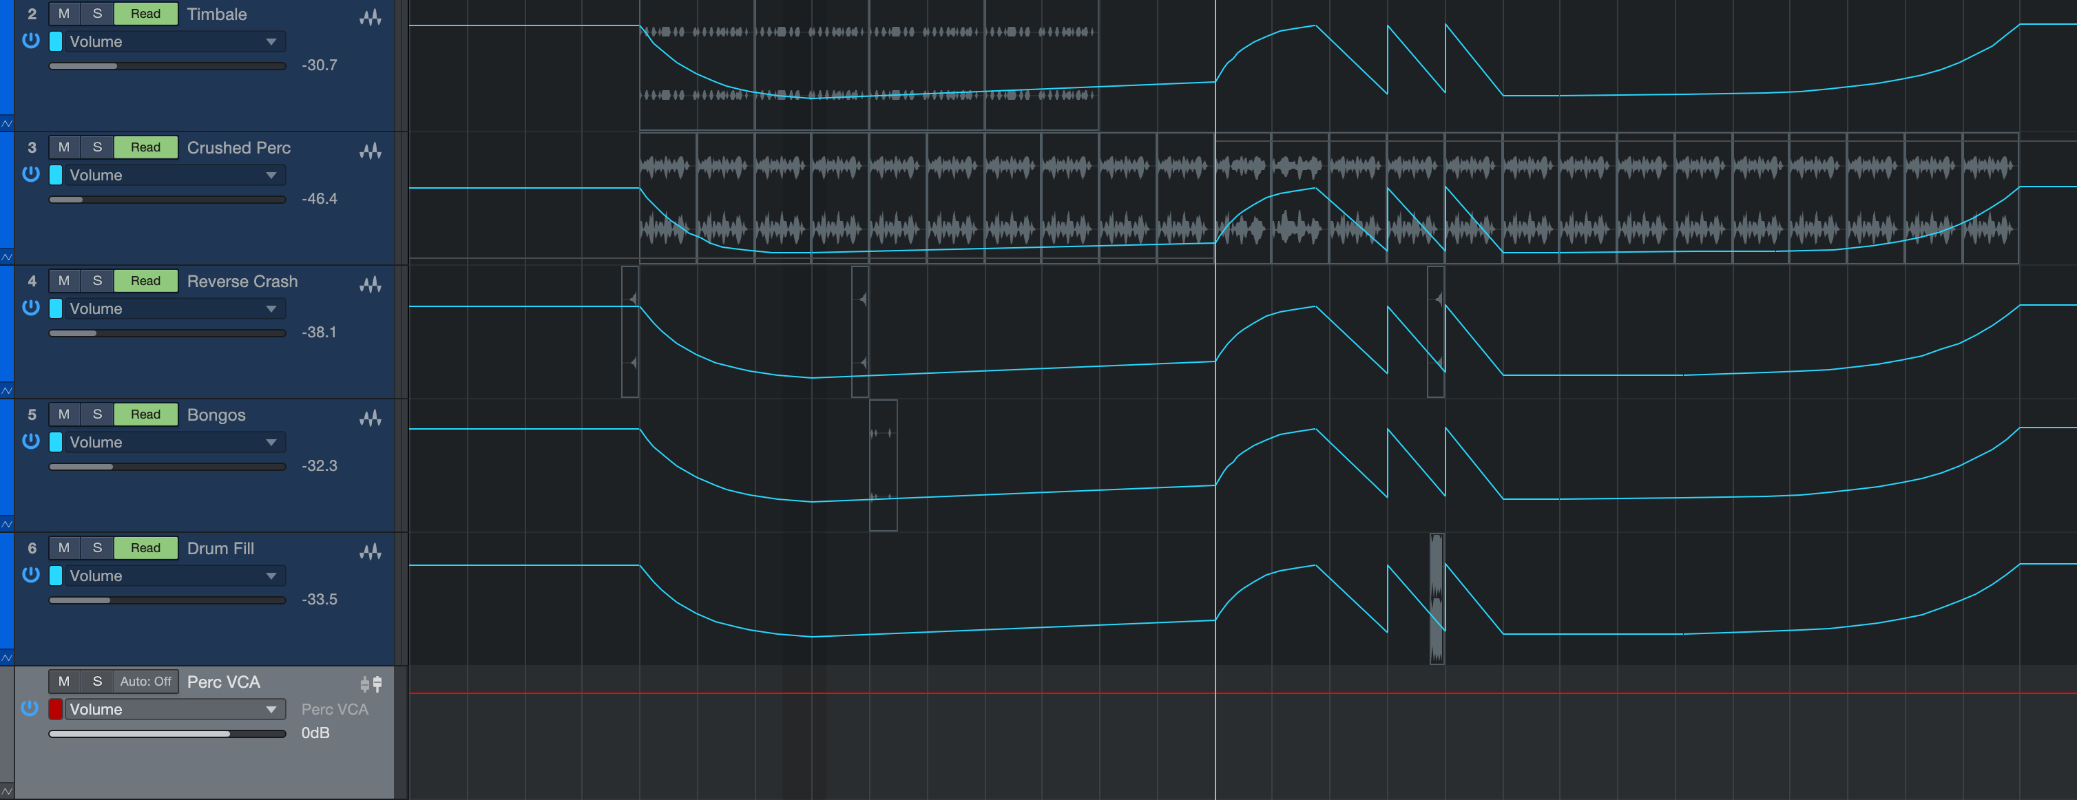This screenshot has width=2077, height=800.
Task: Click the Crushed Perc volume slider at -46.4
Action: 167,199
